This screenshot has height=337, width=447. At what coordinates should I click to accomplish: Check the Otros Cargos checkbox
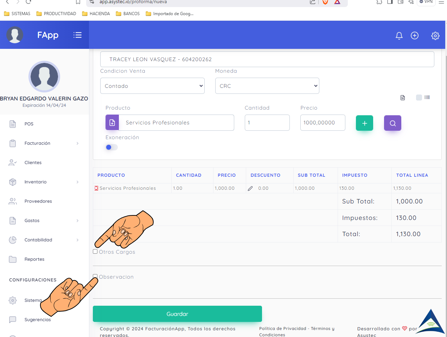click(95, 252)
